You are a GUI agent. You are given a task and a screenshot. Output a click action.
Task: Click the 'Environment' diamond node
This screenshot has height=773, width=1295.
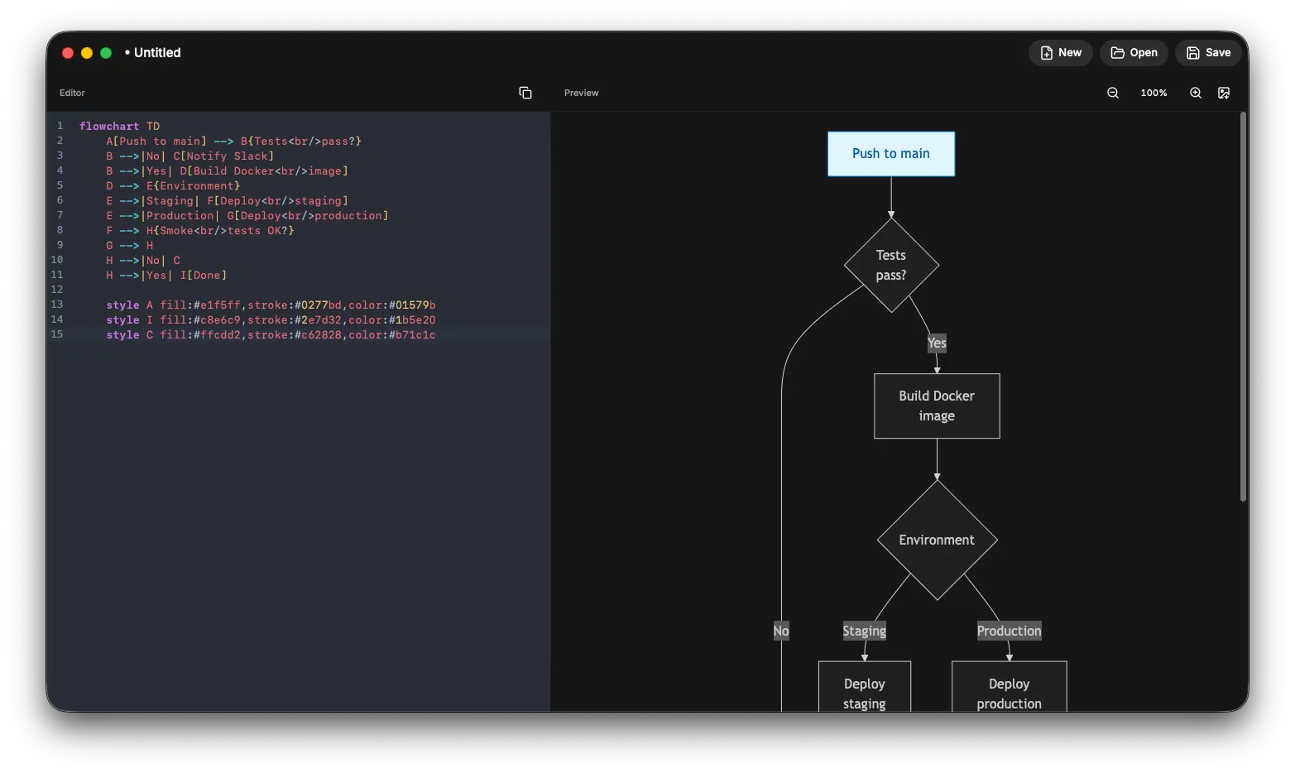pos(937,540)
